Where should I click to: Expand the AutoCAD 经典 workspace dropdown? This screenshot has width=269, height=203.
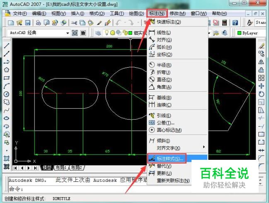coord(68,33)
